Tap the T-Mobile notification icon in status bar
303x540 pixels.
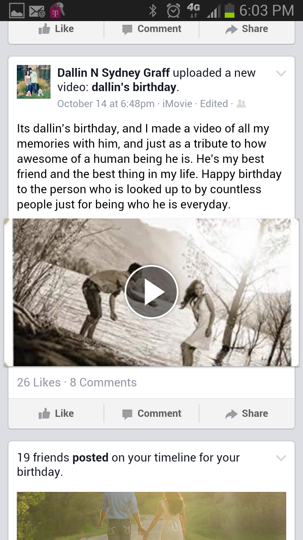coord(57,11)
